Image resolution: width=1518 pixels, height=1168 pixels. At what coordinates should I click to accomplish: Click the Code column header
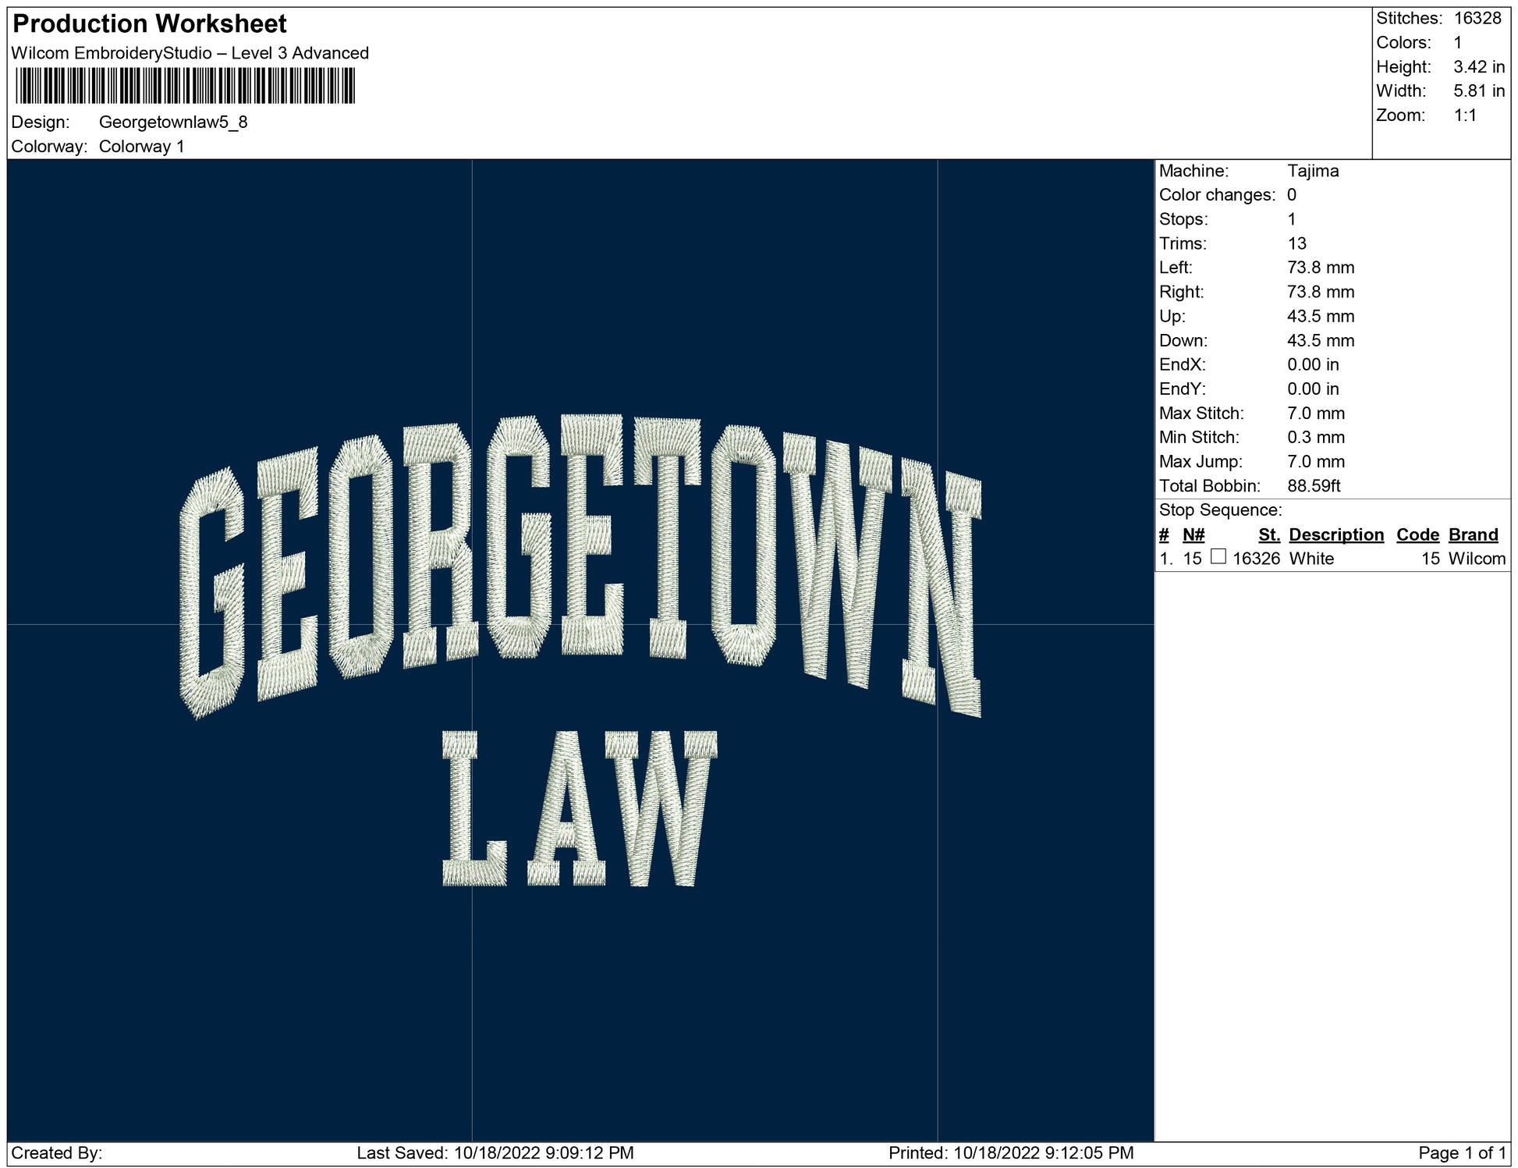point(1417,534)
